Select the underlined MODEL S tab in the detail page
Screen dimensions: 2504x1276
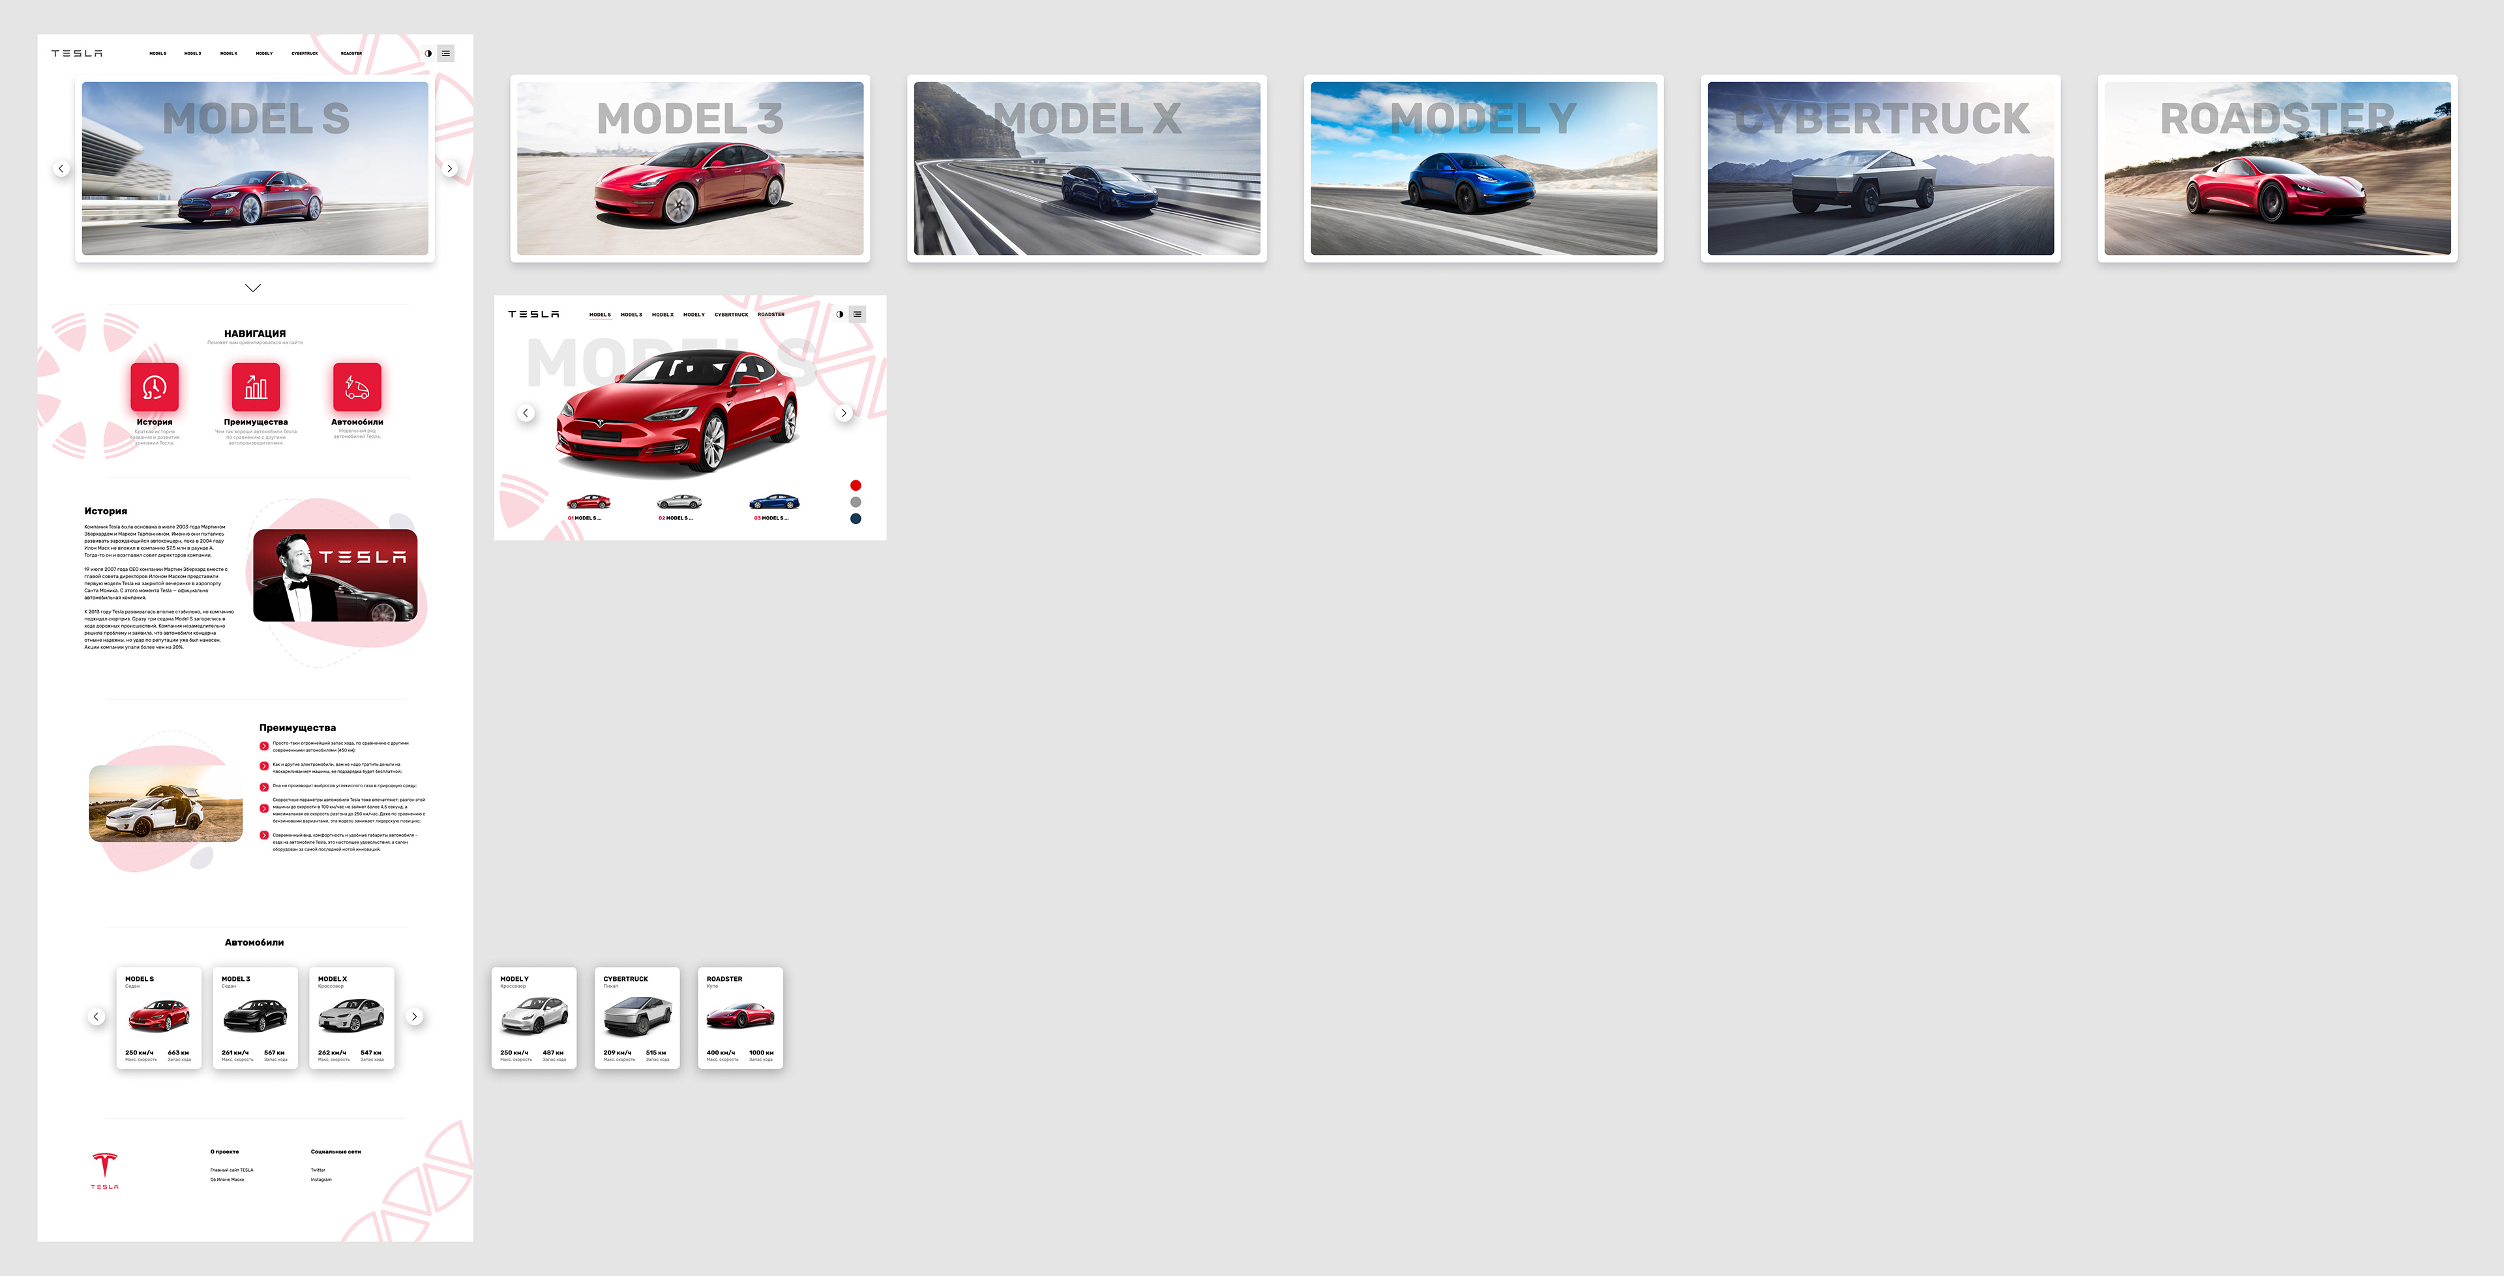click(600, 315)
